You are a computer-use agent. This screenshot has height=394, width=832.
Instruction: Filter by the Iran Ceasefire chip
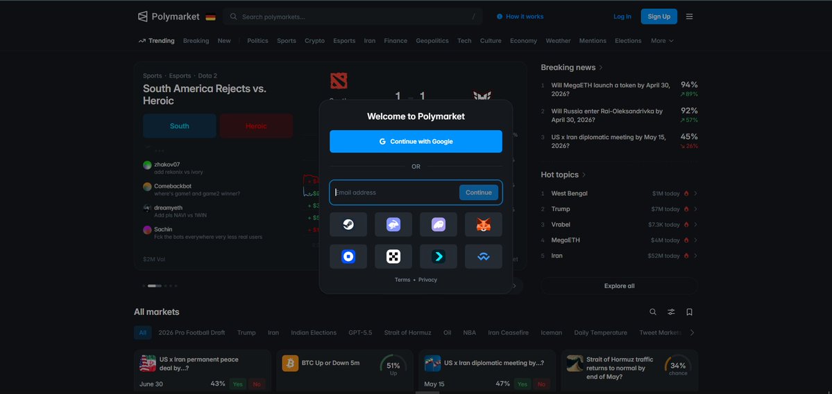point(509,332)
